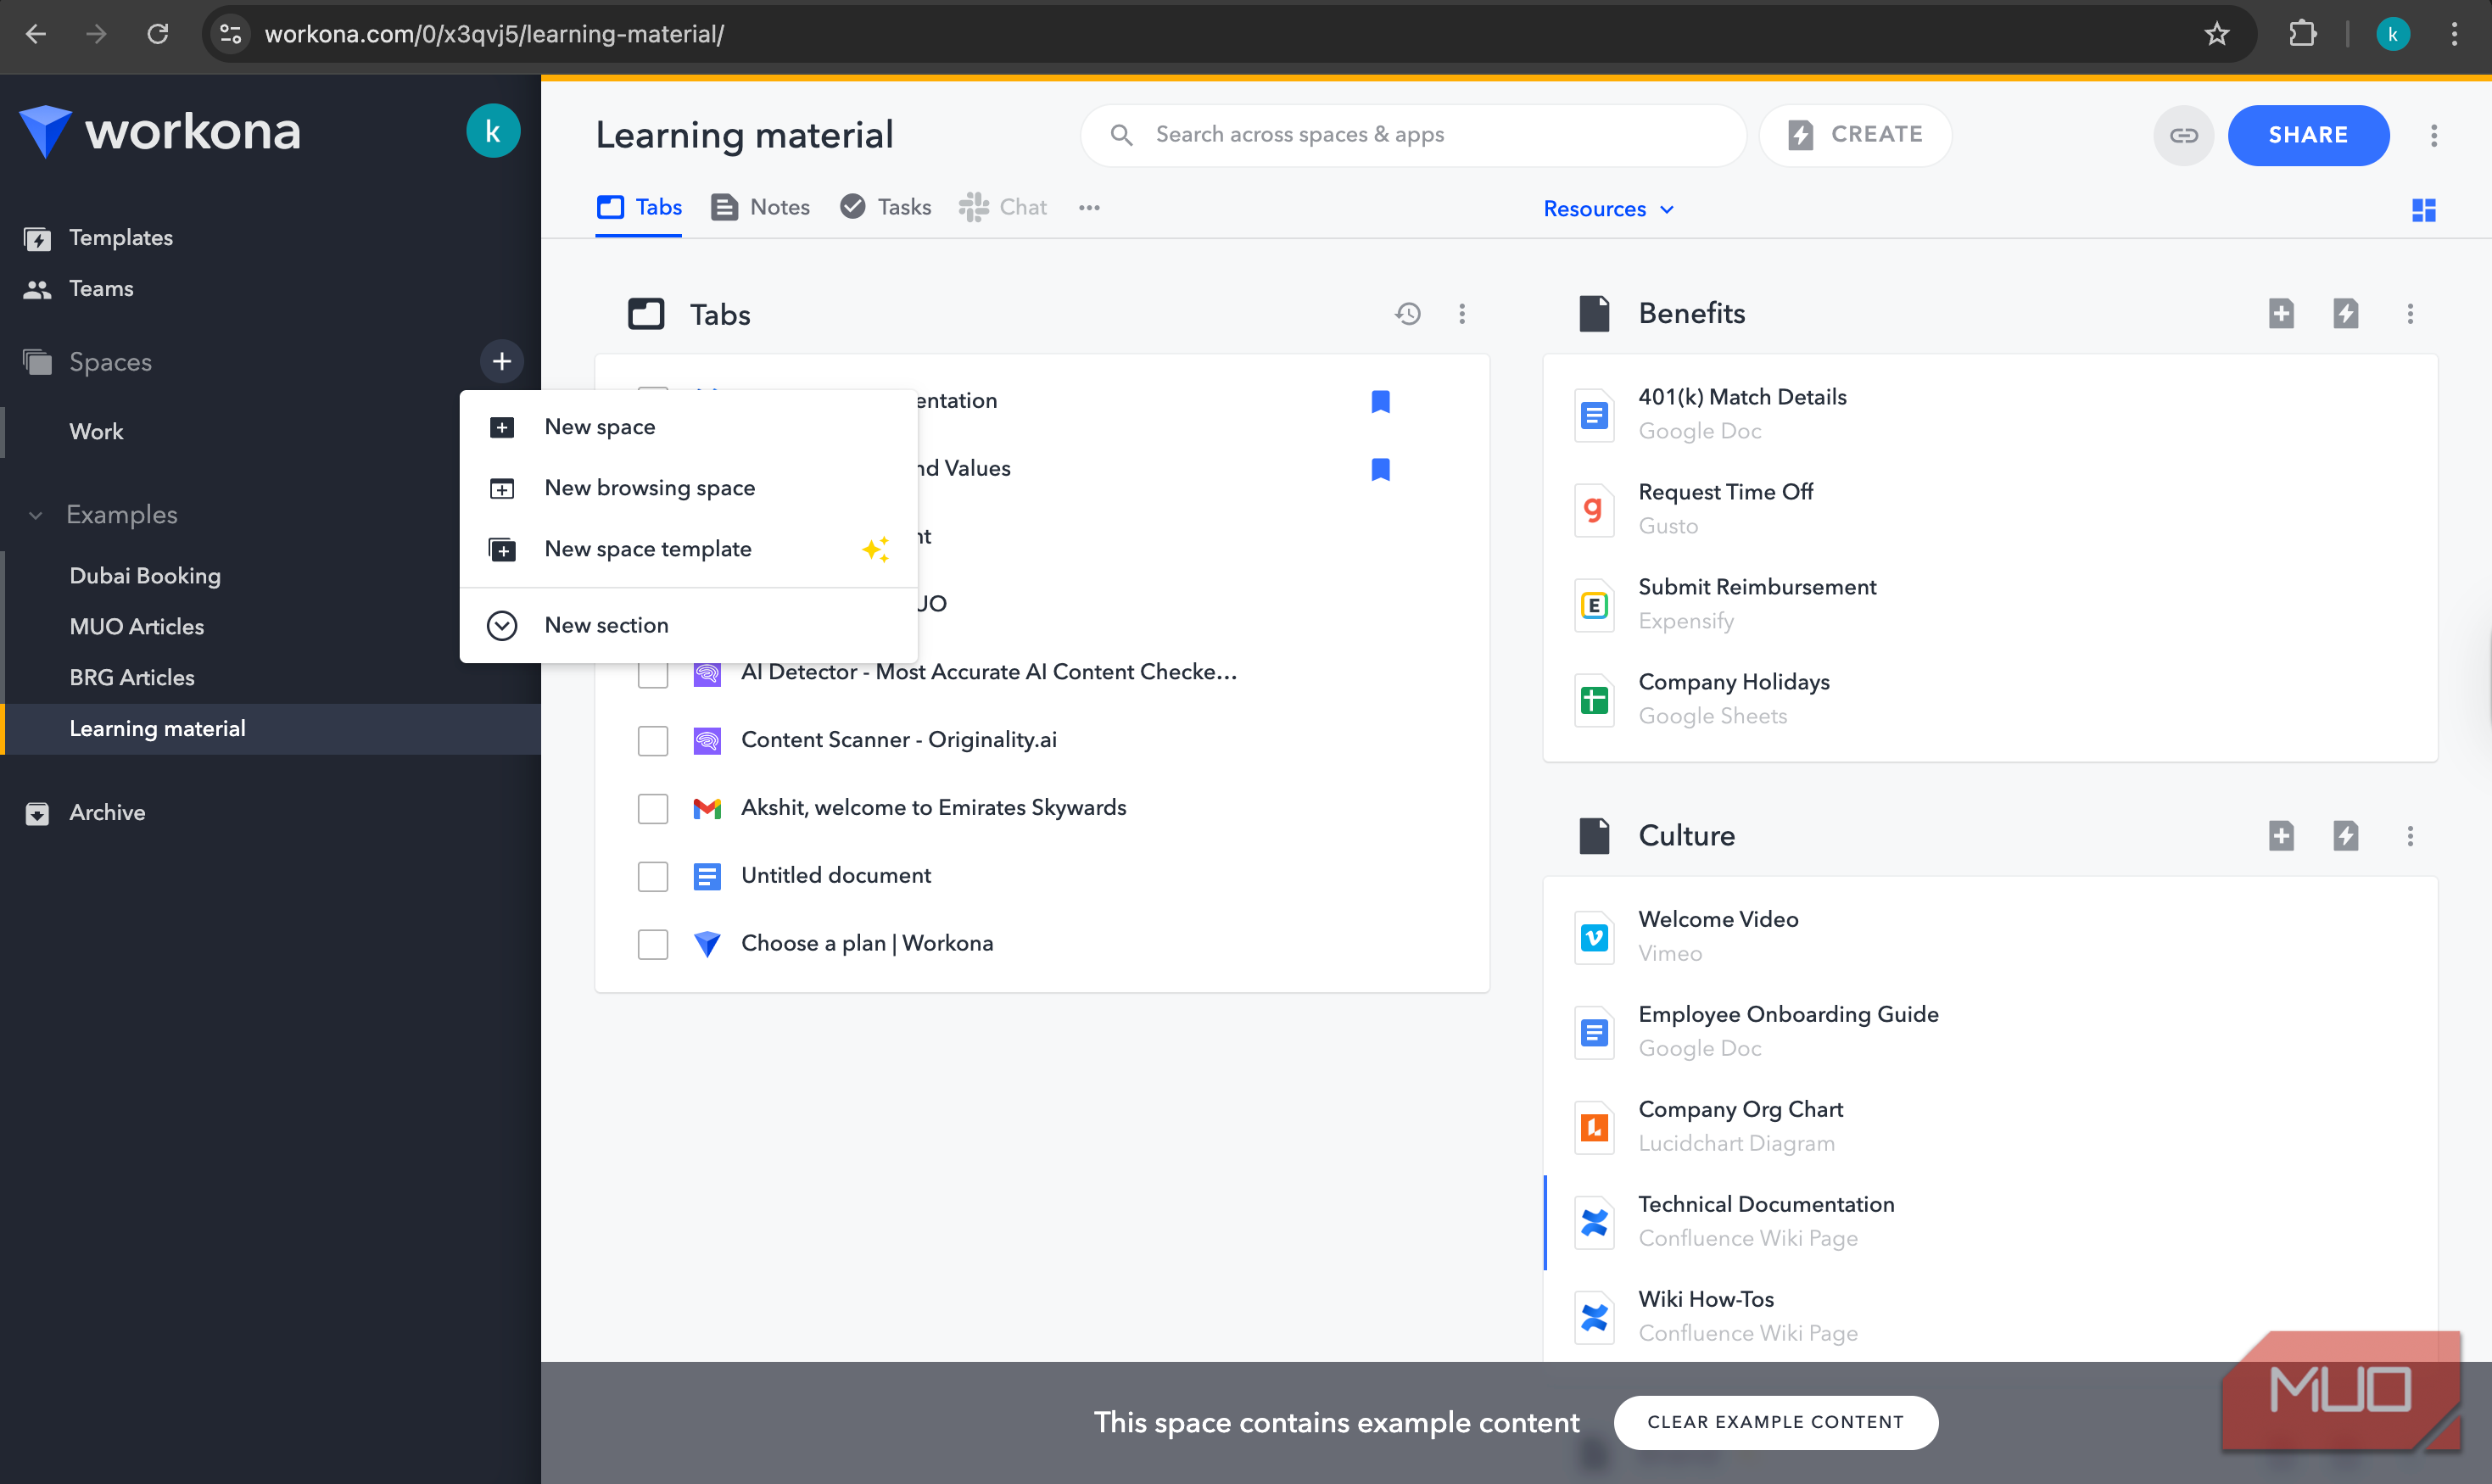Click CLEAR EXAMPLE CONTENT button
Screen dimensions: 2492x1484
(x=1775, y=1421)
